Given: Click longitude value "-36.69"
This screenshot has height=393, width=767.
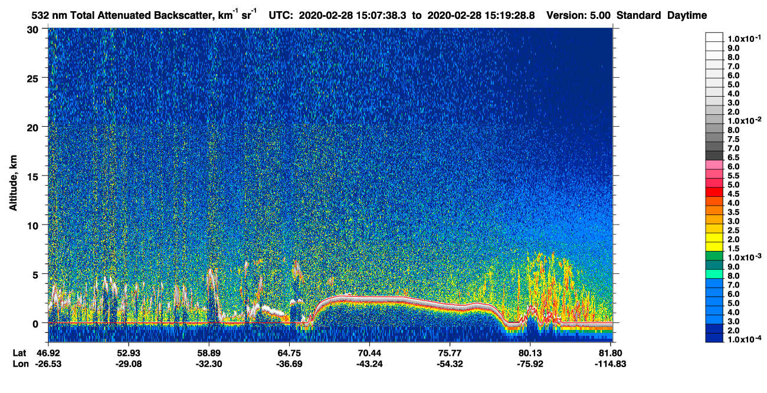Looking at the screenshot, I should tap(289, 364).
